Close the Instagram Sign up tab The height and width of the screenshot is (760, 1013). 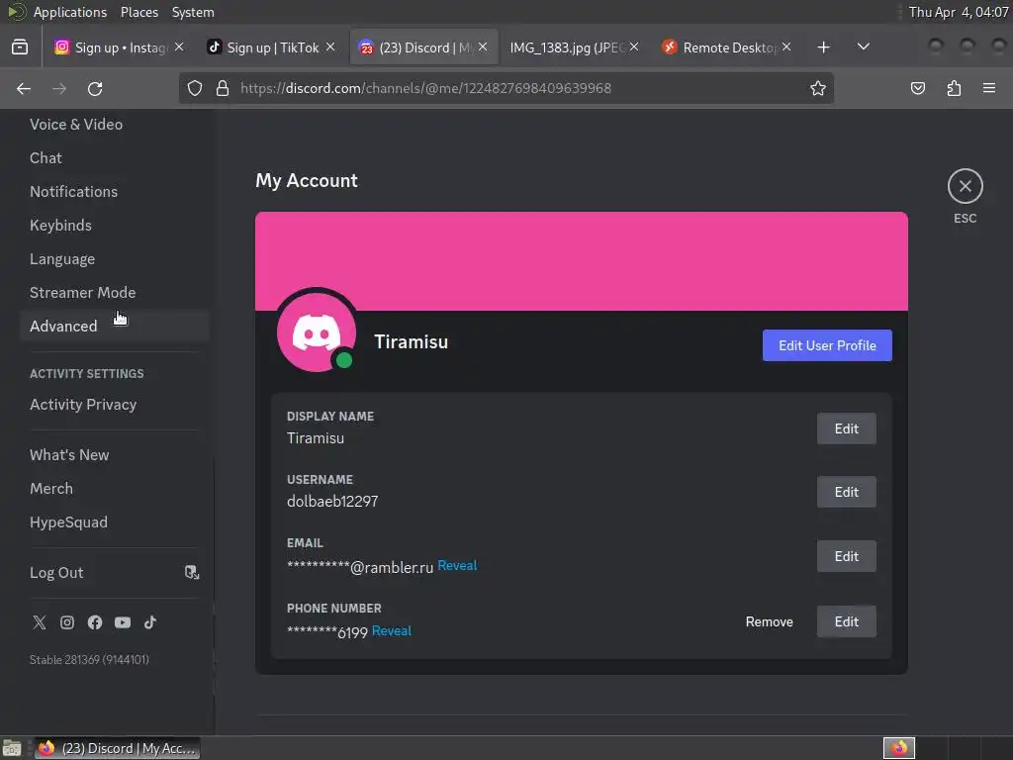179,47
